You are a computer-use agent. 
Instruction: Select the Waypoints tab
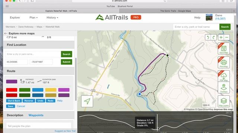(x=36, y=115)
